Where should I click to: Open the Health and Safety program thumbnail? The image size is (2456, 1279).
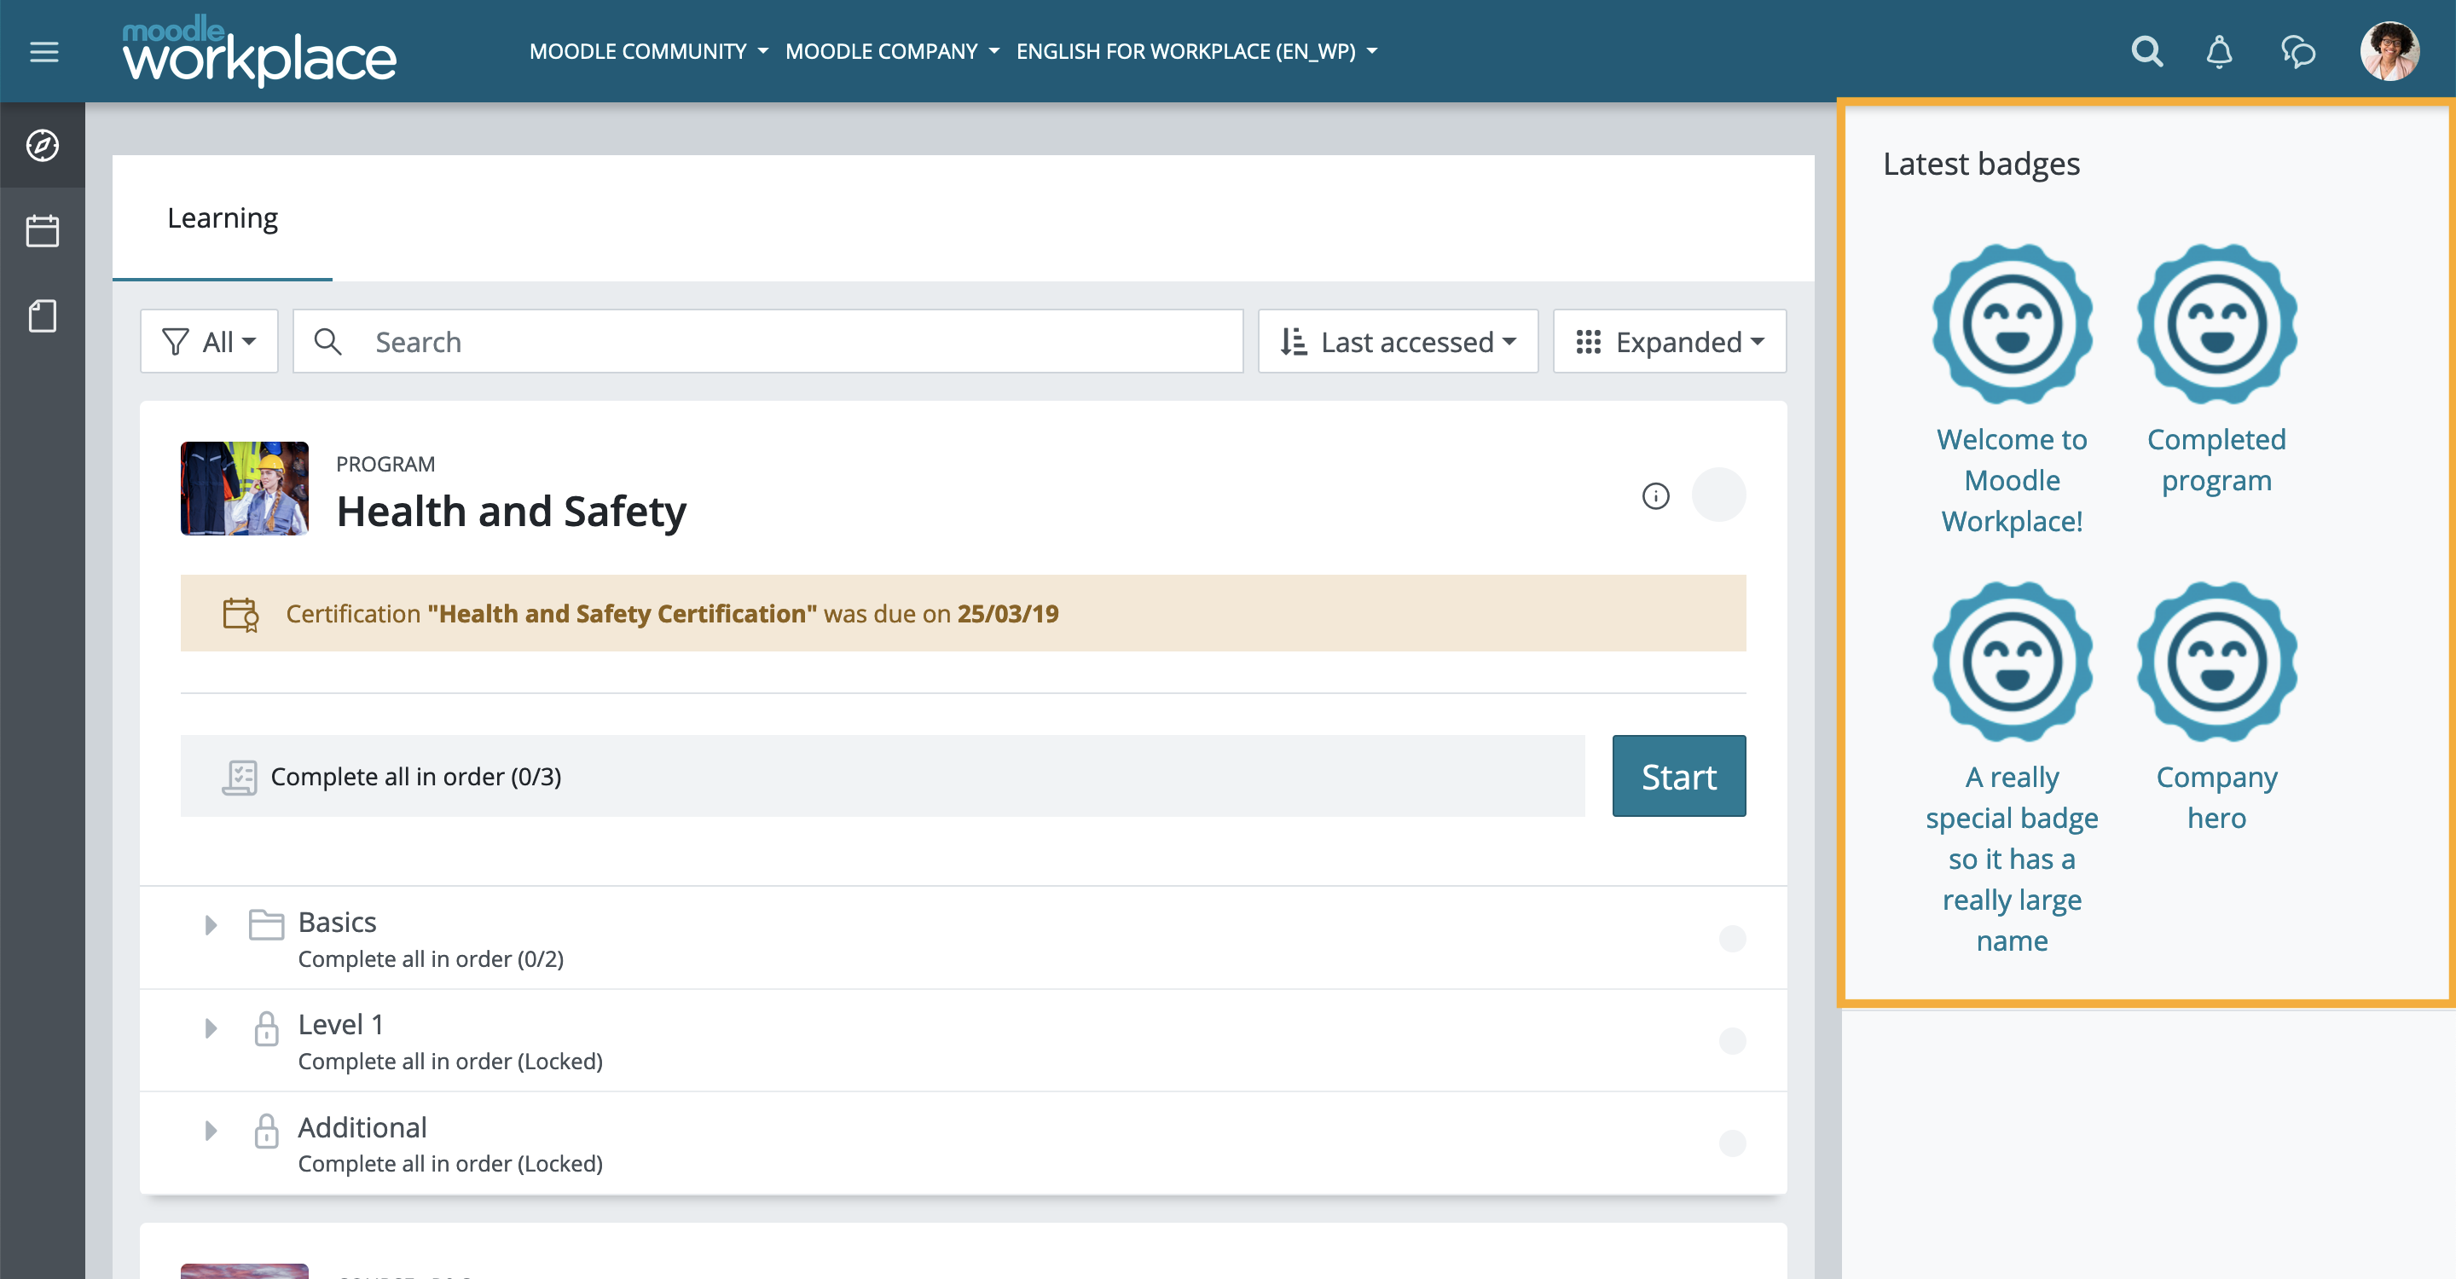coord(245,488)
